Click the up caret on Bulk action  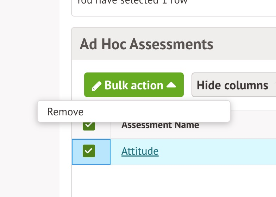tap(171, 85)
